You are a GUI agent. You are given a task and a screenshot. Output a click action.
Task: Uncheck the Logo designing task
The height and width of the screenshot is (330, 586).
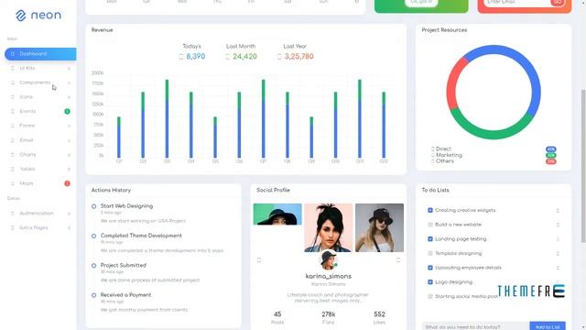coord(430,282)
